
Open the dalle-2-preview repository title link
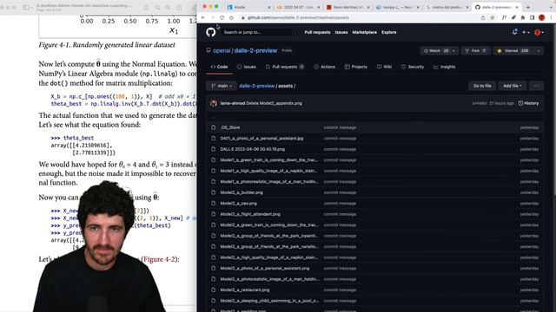255,50
